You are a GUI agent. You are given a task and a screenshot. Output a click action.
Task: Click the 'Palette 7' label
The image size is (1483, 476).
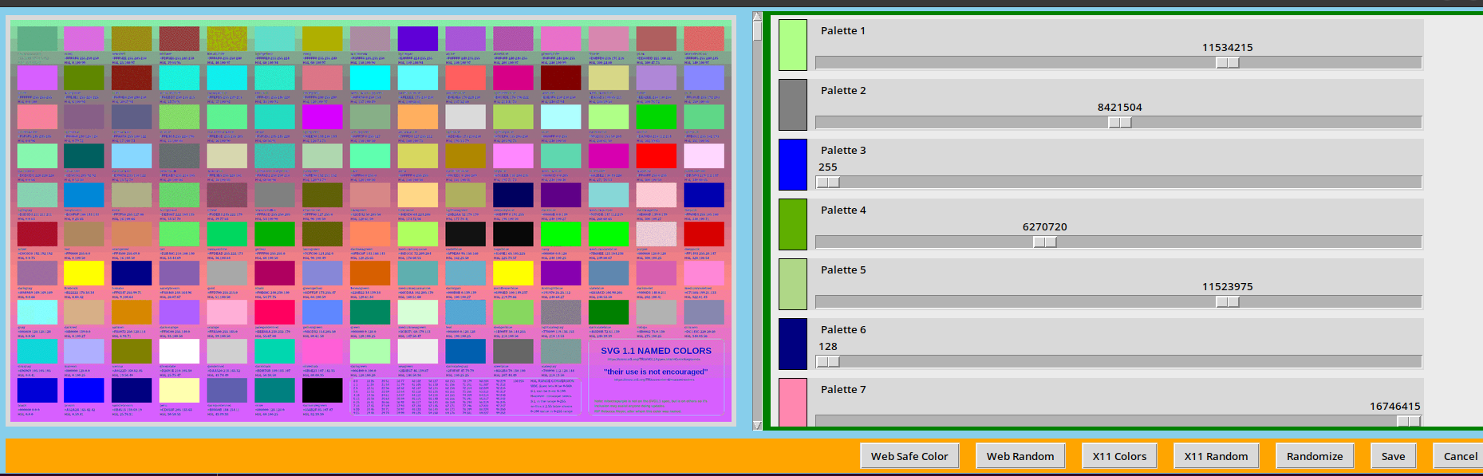[842, 389]
